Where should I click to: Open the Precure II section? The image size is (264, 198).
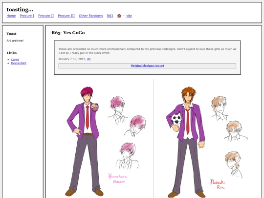(x=46, y=16)
